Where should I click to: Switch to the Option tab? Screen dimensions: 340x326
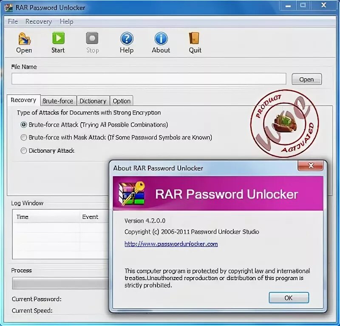click(x=122, y=101)
